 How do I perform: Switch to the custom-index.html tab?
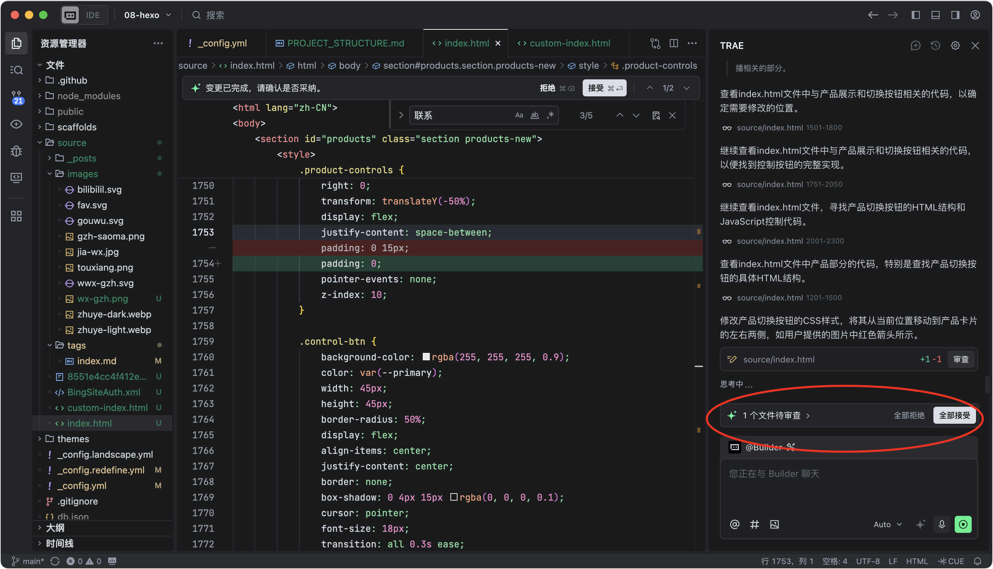(x=569, y=43)
